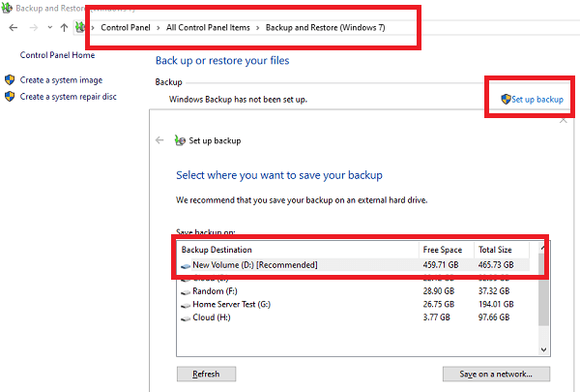Screen dimensions: 580x392
Task: Expand chevron after All Control Panel Items
Action: click(258, 28)
